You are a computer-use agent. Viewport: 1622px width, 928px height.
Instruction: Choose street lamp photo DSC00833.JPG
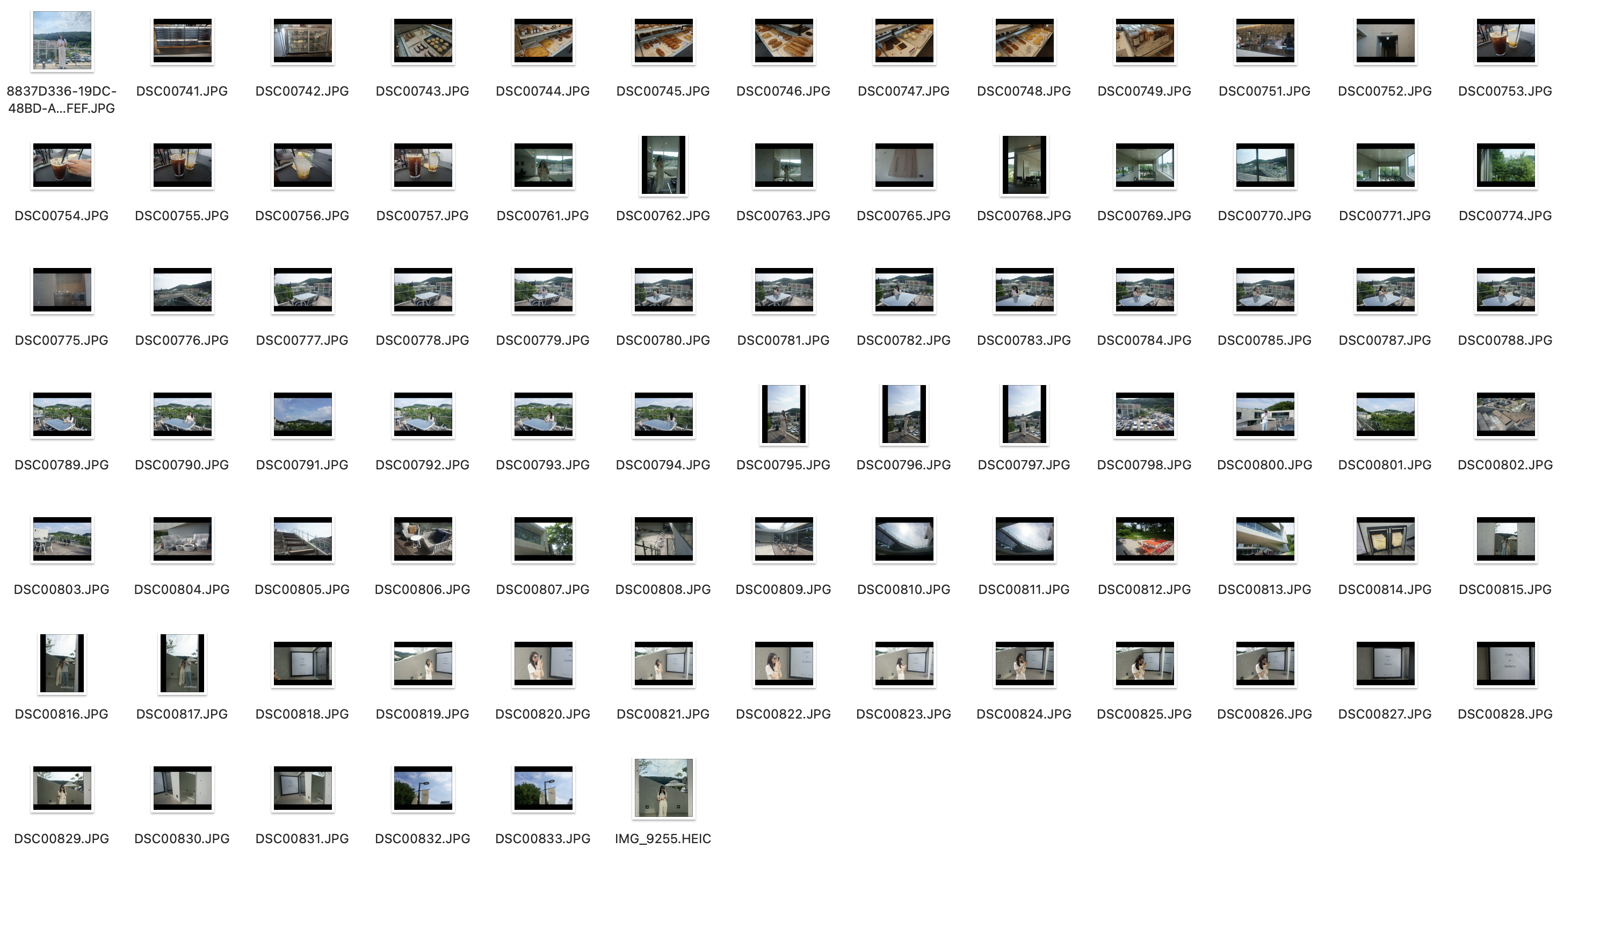click(543, 788)
